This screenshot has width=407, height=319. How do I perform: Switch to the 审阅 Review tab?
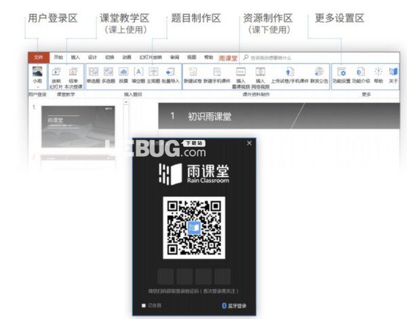coord(174,57)
